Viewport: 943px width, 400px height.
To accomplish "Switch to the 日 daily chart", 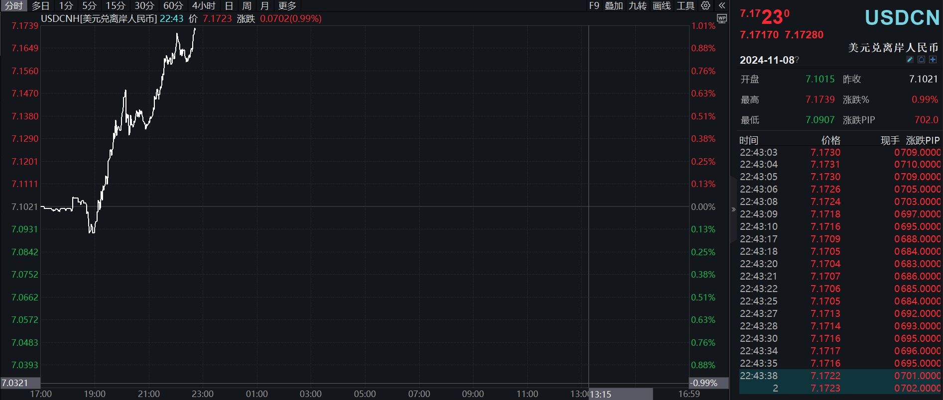I will pos(229,6).
